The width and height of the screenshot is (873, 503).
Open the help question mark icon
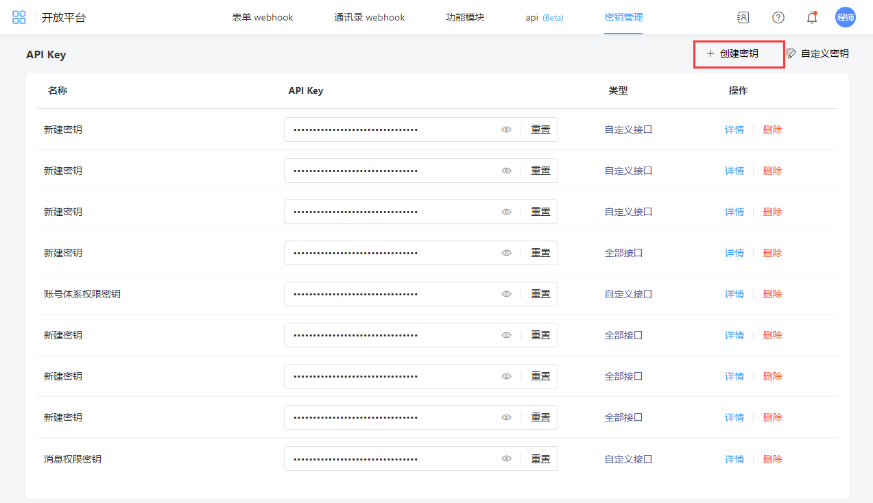click(x=778, y=17)
